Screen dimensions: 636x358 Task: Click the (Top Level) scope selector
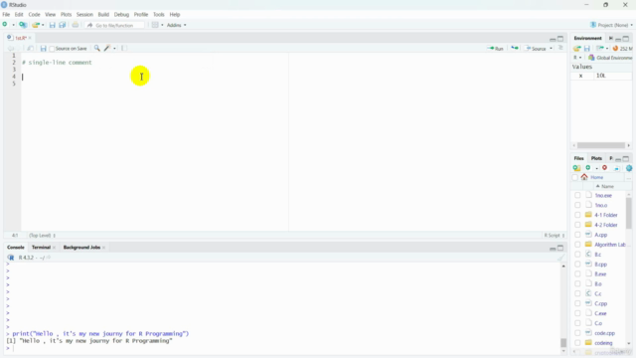pyautogui.click(x=42, y=236)
